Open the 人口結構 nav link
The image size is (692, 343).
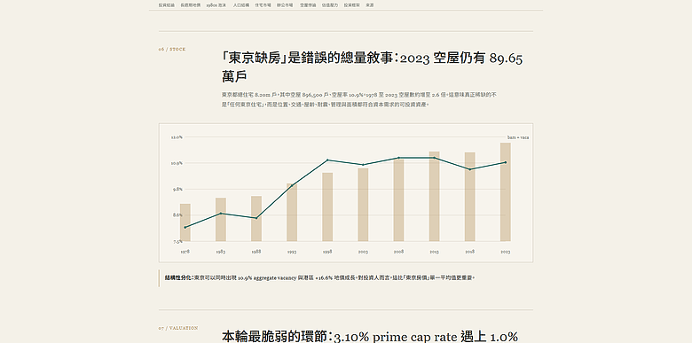click(241, 5)
